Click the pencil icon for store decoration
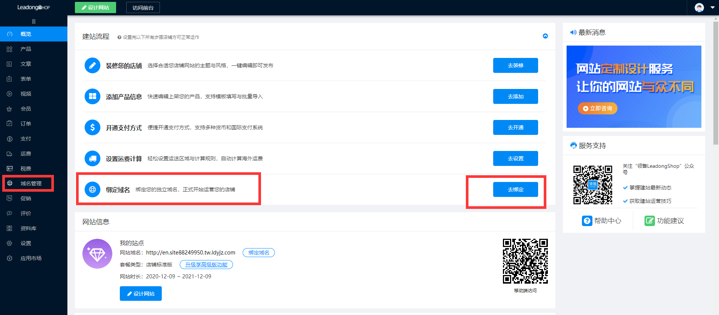The height and width of the screenshot is (315, 719). (x=92, y=66)
